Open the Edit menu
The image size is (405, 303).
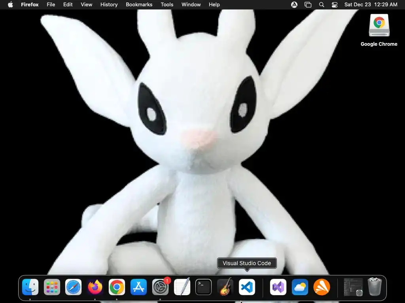click(x=68, y=5)
